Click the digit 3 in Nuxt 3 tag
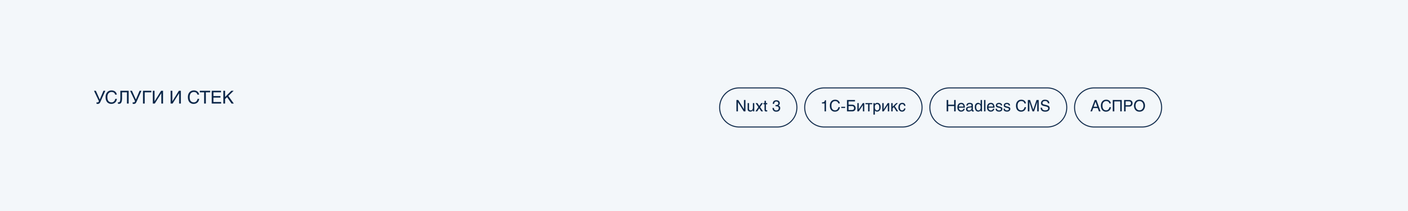Image resolution: width=1408 pixels, height=211 pixels. [776, 106]
